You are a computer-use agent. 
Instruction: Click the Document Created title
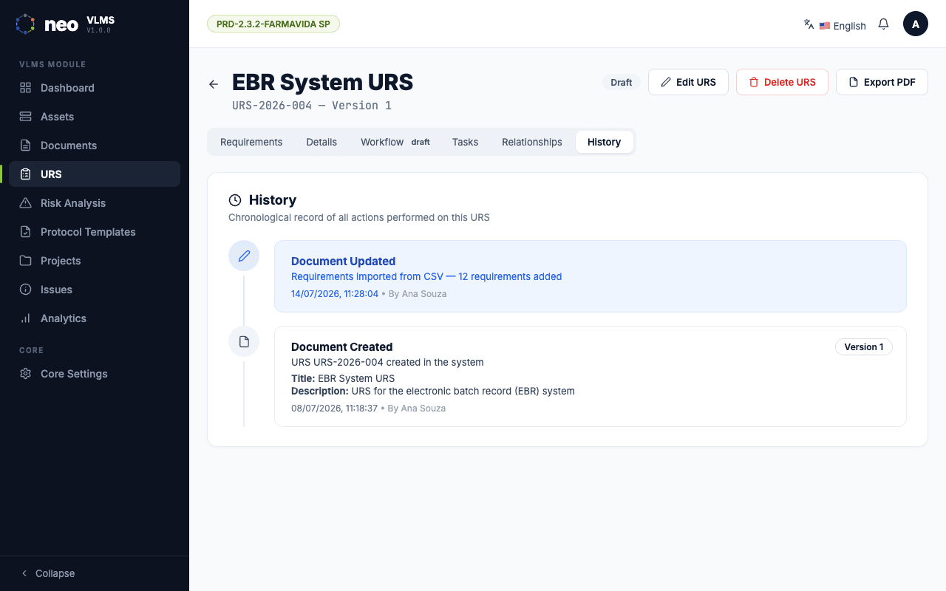click(x=341, y=346)
